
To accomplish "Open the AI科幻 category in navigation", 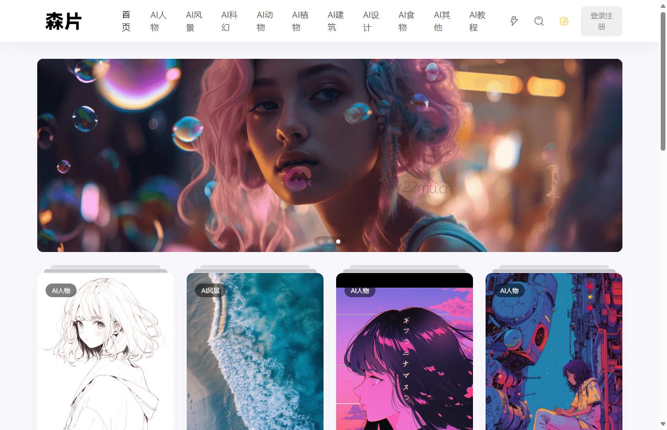I will point(229,21).
